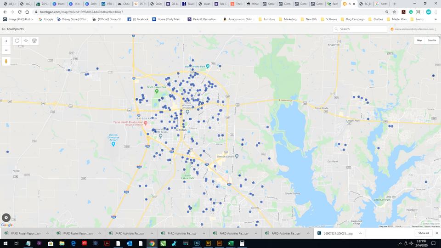Click the Chrome profile avatar

pos(428,12)
